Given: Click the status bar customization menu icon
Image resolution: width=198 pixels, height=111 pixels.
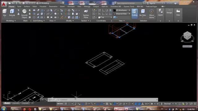Looking at the screenshot, I should (195, 104).
